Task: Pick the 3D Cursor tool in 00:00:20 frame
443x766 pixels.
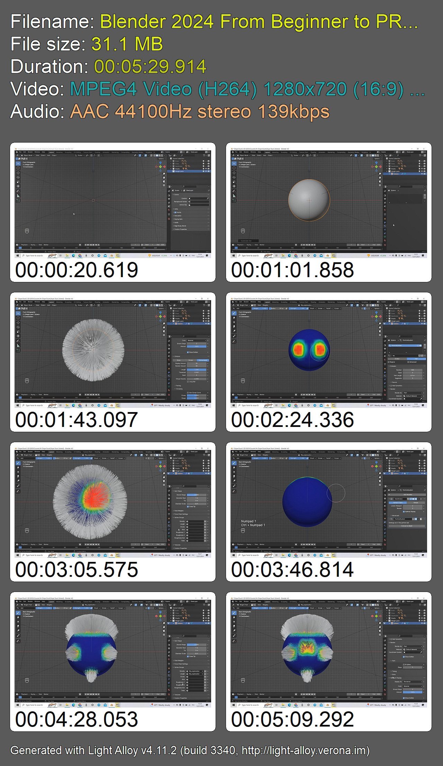Action: [18, 168]
